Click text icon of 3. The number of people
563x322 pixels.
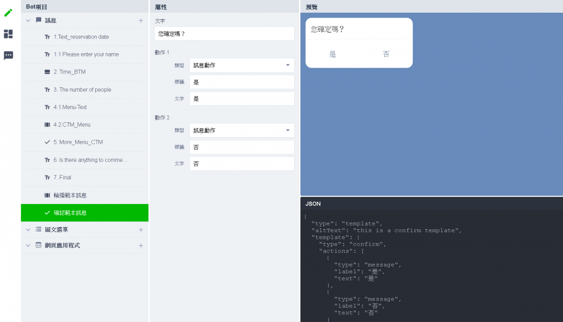coord(47,89)
